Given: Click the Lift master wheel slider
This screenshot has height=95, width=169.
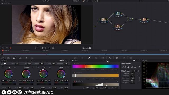Looking at the screenshot, I should click(8, 84).
